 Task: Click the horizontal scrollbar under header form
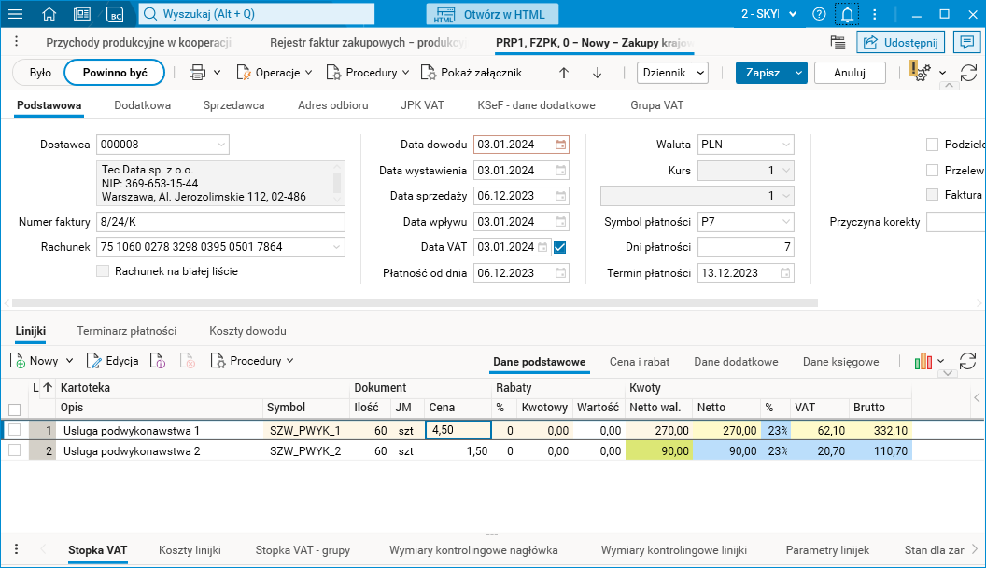click(x=415, y=303)
